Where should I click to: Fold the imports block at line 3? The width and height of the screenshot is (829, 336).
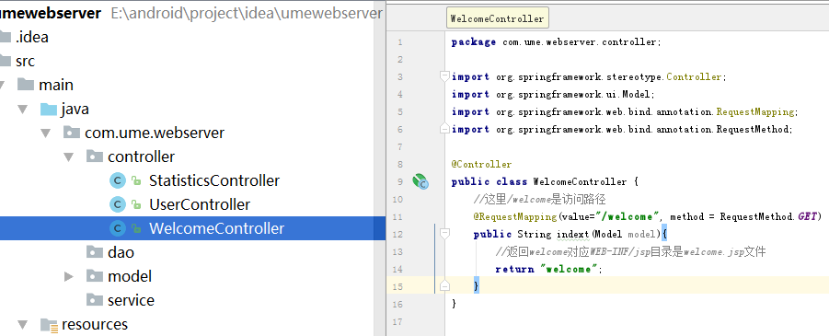pyautogui.click(x=444, y=76)
